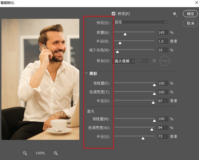Click the 数量 value field showing 145
199x160 pixels.
[163, 32]
